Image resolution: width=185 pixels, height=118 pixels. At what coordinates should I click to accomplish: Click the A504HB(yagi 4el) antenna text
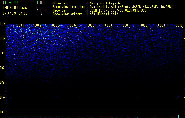click(104, 14)
